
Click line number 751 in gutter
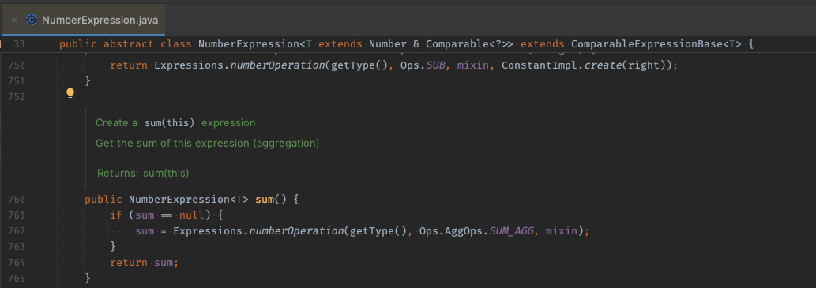pos(17,81)
